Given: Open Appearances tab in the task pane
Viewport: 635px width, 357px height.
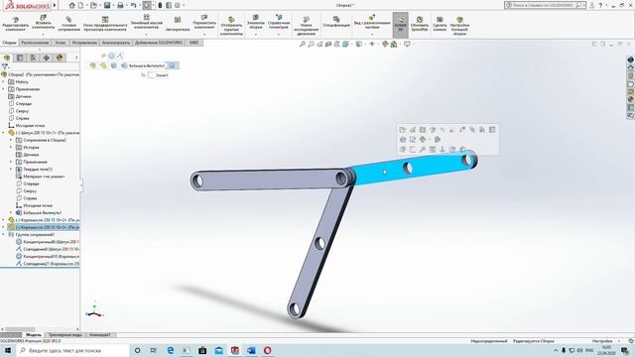Looking at the screenshot, I should point(631,99).
